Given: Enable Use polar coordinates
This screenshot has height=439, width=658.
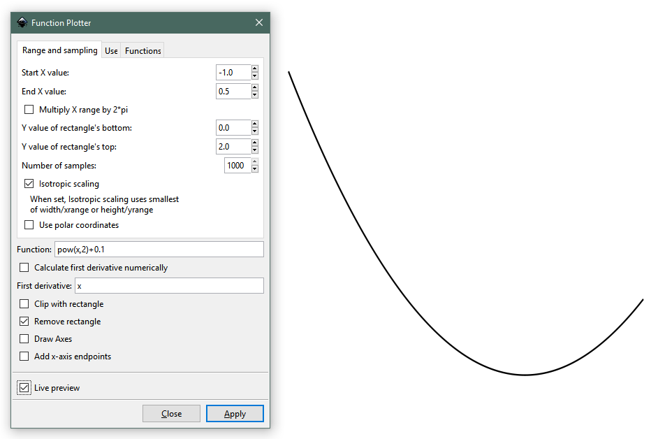Looking at the screenshot, I should [x=29, y=224].
